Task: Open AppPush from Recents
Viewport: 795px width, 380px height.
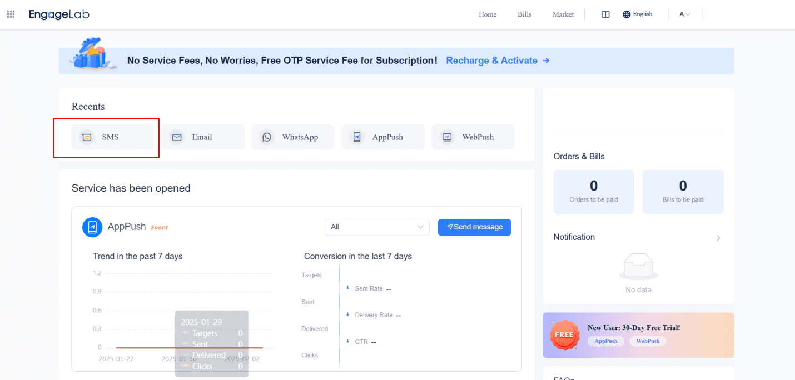Action: pyautogui.click(x=383, y=137)
